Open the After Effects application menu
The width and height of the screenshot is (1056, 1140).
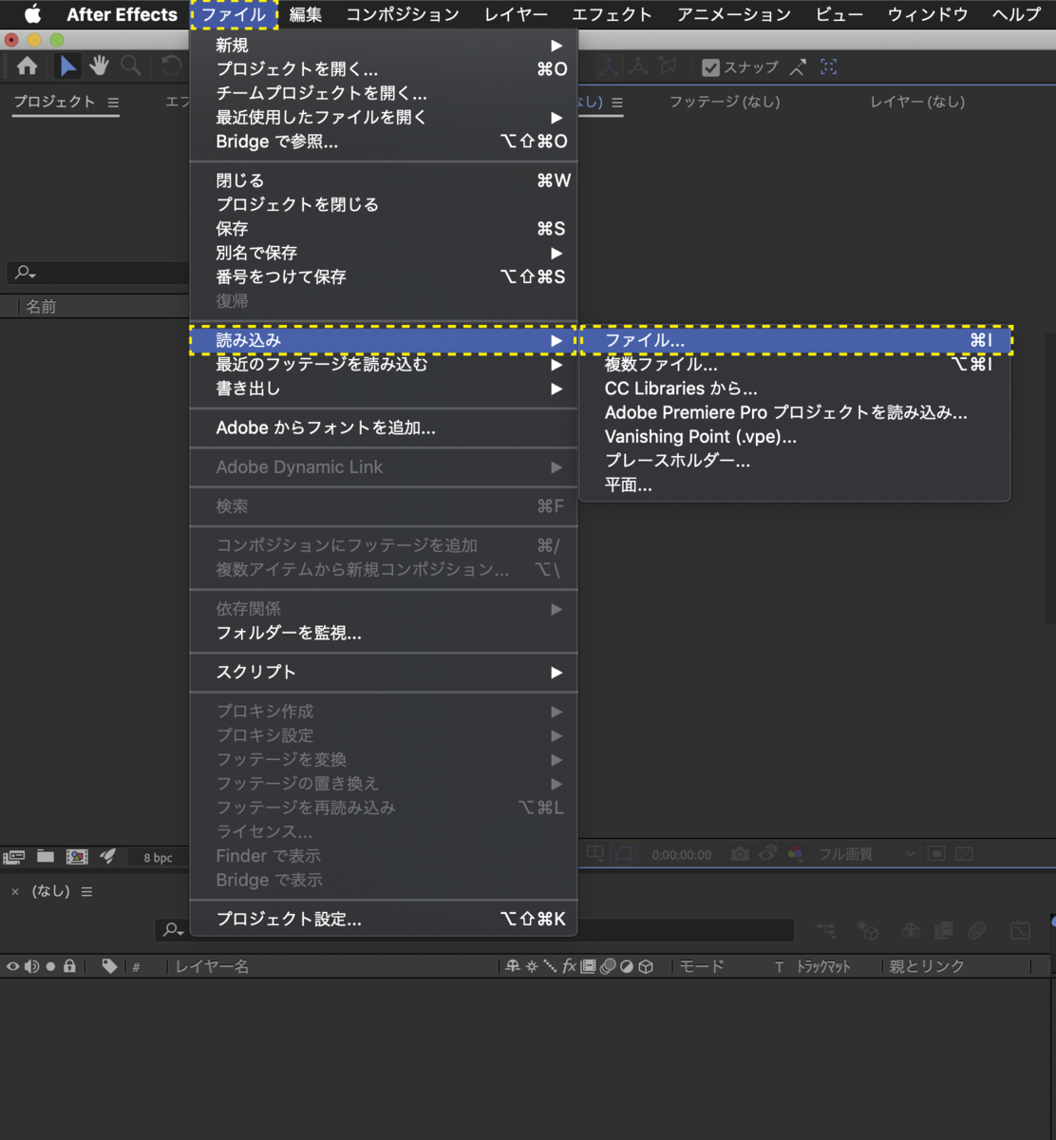(122, 14)
